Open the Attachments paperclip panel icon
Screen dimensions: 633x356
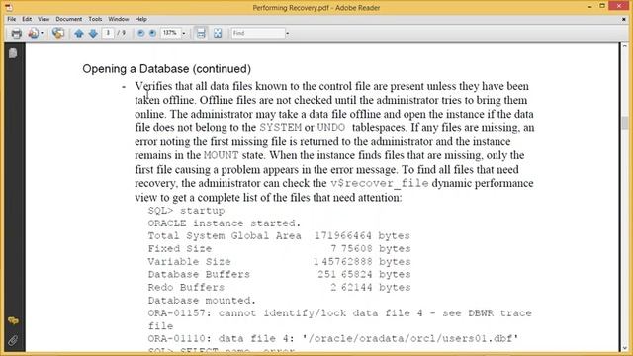coord(13,340)
